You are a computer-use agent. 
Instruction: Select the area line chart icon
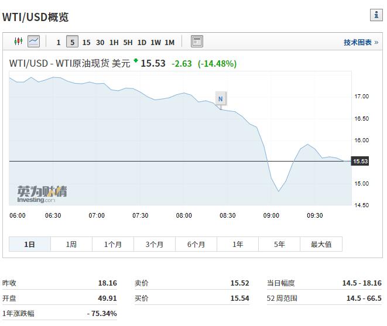click(33, 42)
